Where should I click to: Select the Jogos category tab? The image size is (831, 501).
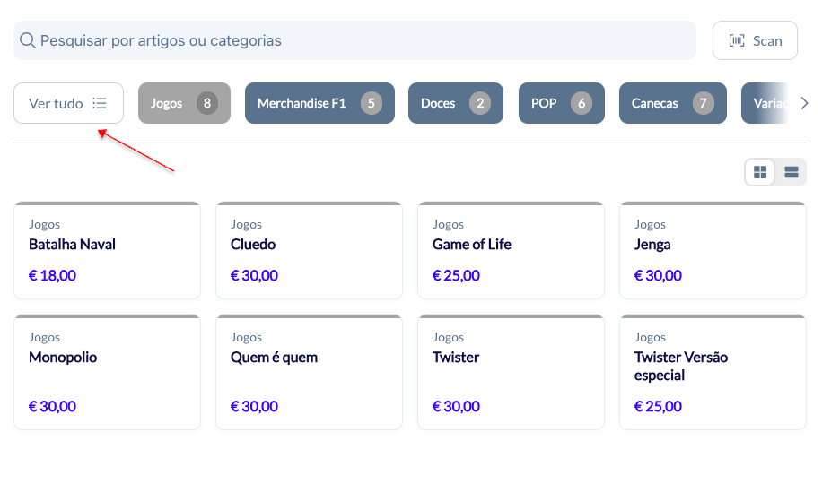(184, 103)
